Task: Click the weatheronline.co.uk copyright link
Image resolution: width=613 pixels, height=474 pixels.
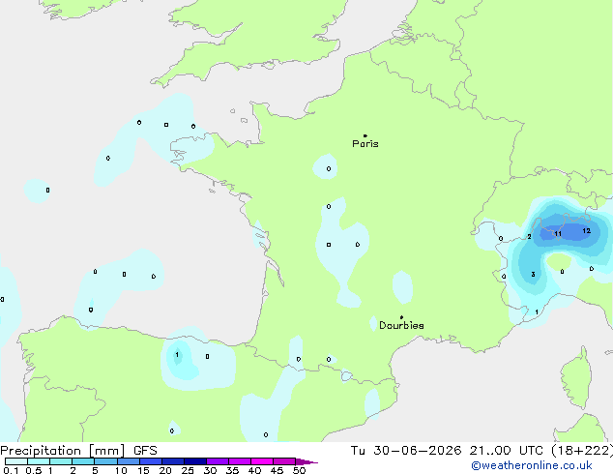Action: tap(532, 465)
